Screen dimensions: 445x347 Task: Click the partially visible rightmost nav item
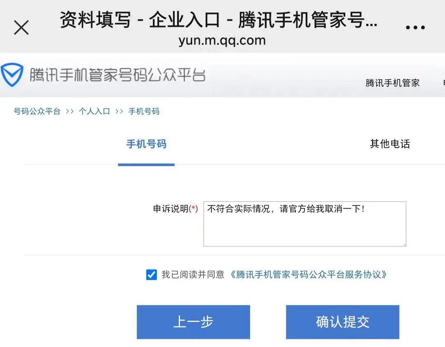(443, 83)
